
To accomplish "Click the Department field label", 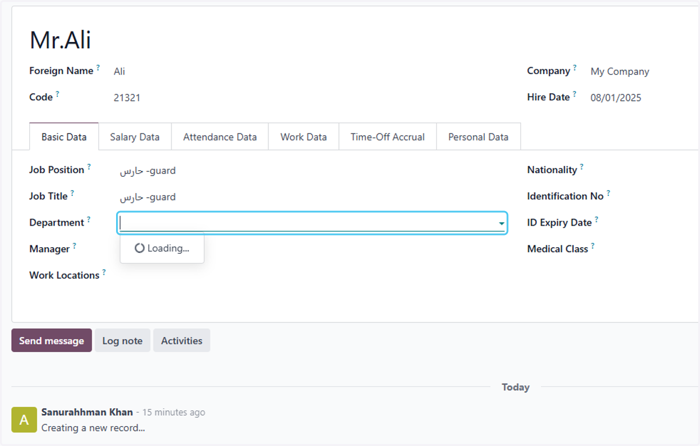I will [x=57, y=223].
